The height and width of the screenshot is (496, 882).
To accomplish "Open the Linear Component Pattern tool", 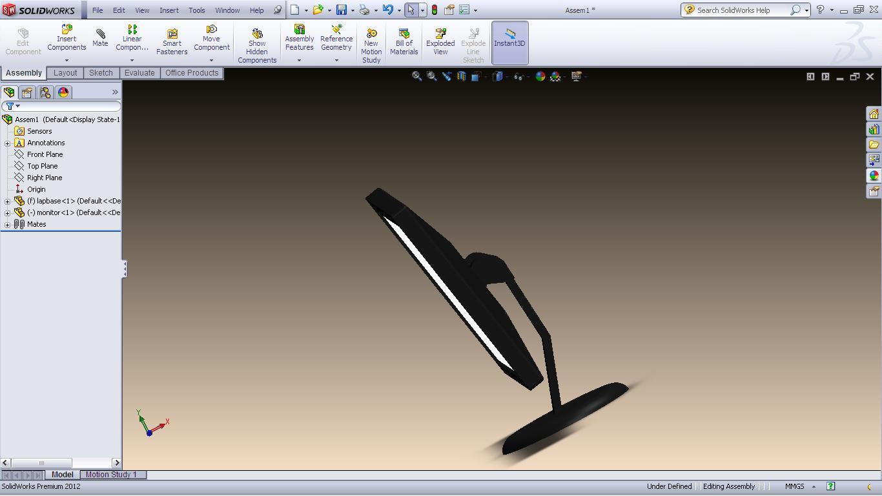I will point(132,38).
